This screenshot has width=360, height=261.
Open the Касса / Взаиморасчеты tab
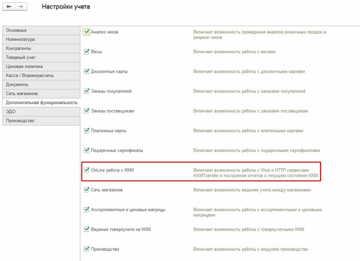tap(41, 75)
